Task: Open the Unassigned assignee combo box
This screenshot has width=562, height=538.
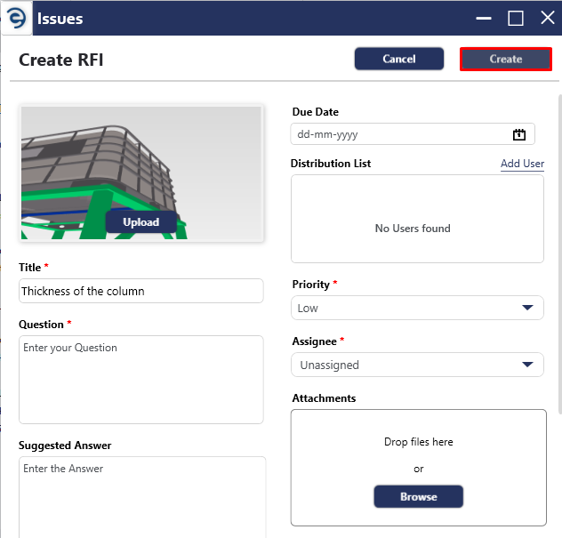Action: (417, 365)
